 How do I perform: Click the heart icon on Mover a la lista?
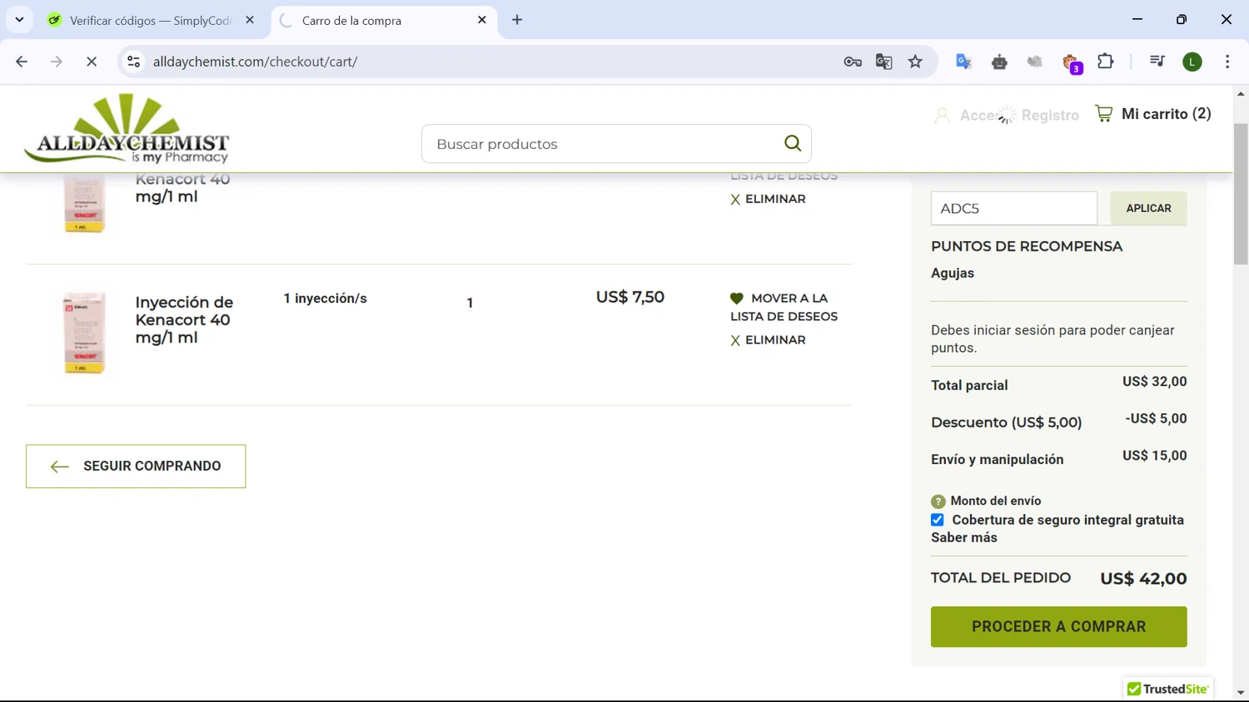tap(737, 299)
